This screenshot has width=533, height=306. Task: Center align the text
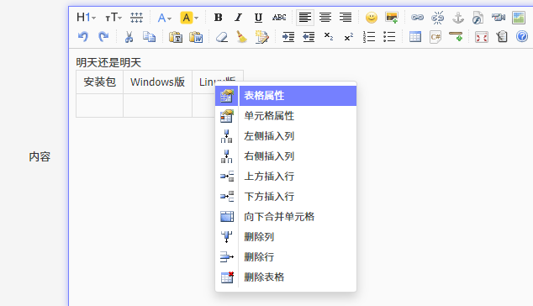[x=325, y=18]
